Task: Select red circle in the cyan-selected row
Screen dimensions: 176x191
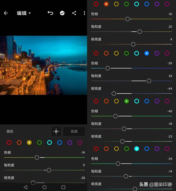Action: pos(96,149)
